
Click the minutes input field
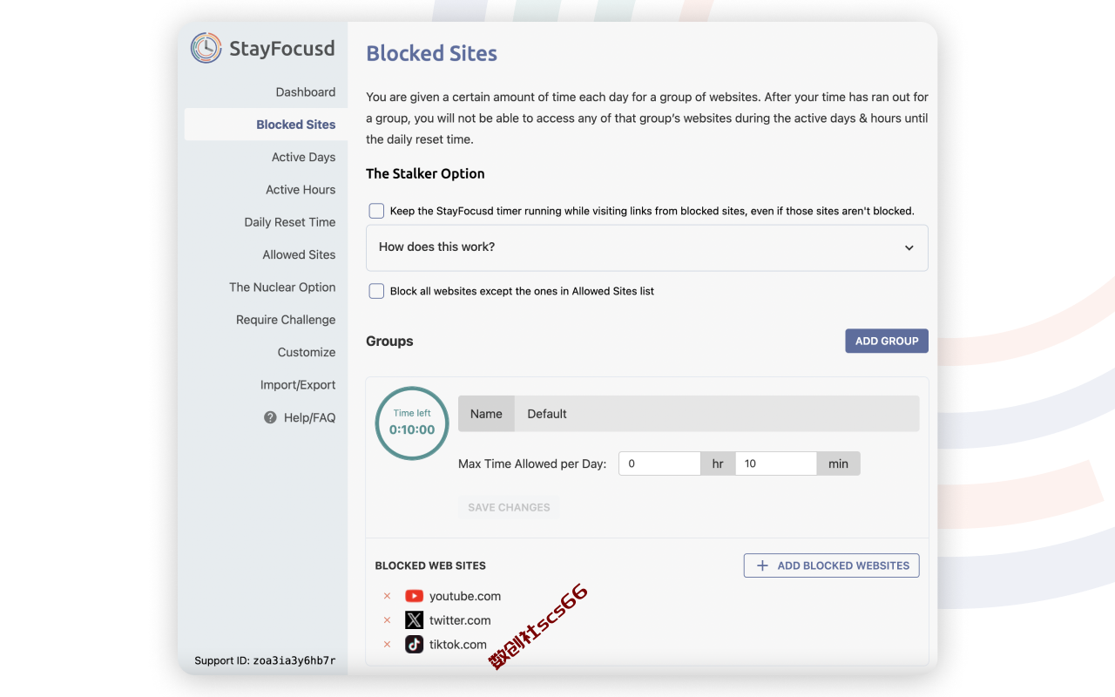coord(776,464)
